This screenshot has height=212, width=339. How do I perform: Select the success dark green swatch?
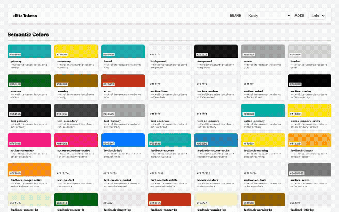(x=29, y=81)
